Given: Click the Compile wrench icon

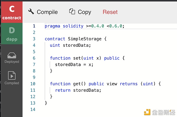Looking at the screenshot, I should click(31, 11).
